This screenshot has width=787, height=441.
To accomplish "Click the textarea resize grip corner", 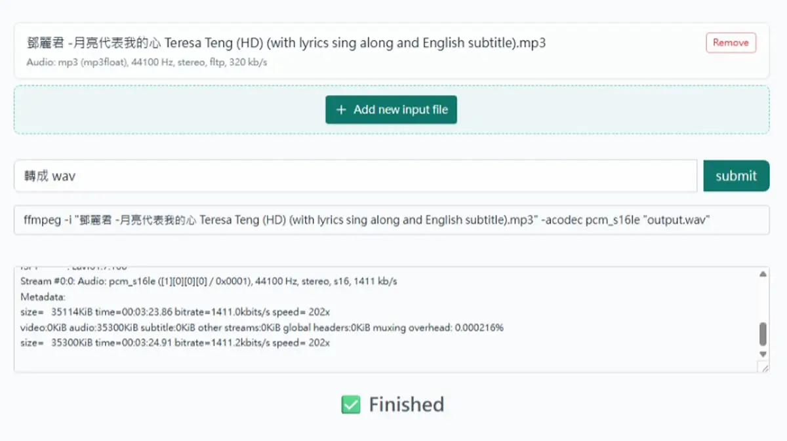I will point(763,368).
